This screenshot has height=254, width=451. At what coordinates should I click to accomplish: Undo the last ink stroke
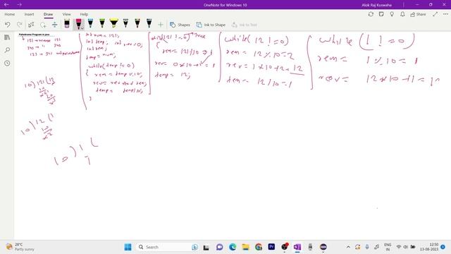tap(8, 25)
